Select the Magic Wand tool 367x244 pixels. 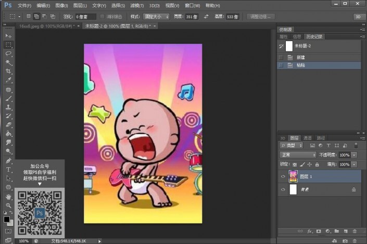[8, 62]
